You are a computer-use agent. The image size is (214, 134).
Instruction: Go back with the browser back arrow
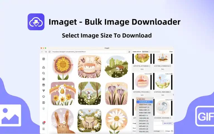click(42, 52)
